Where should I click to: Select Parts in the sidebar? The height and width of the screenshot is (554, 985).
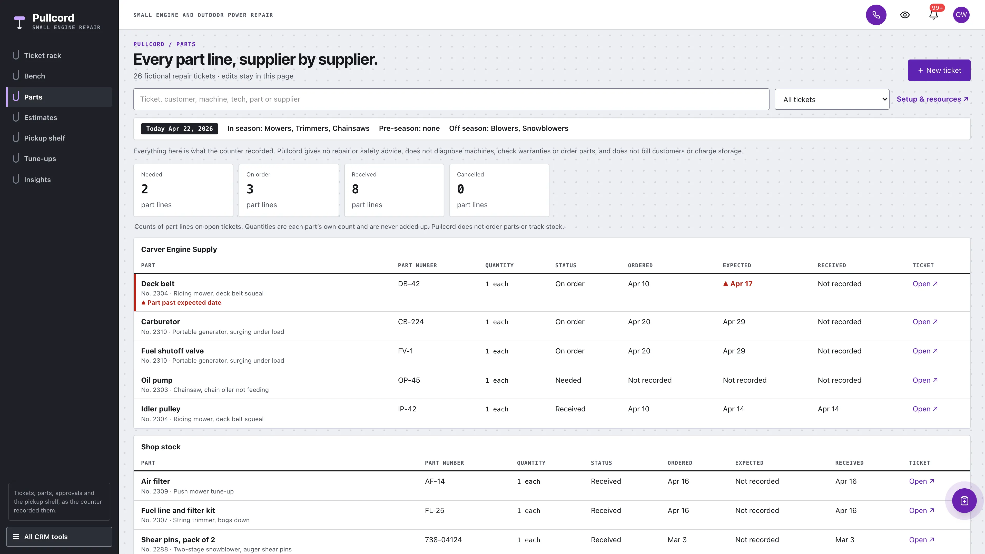pos(59,97)
